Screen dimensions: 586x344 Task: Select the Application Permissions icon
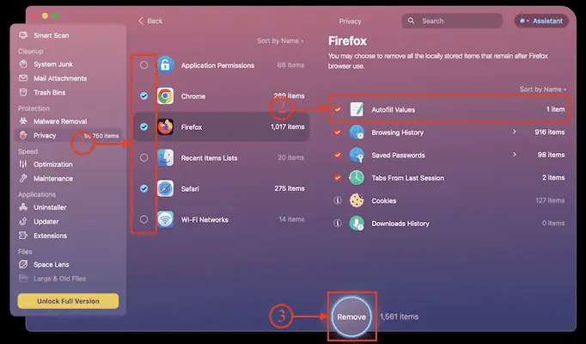(x=165, y=65)
